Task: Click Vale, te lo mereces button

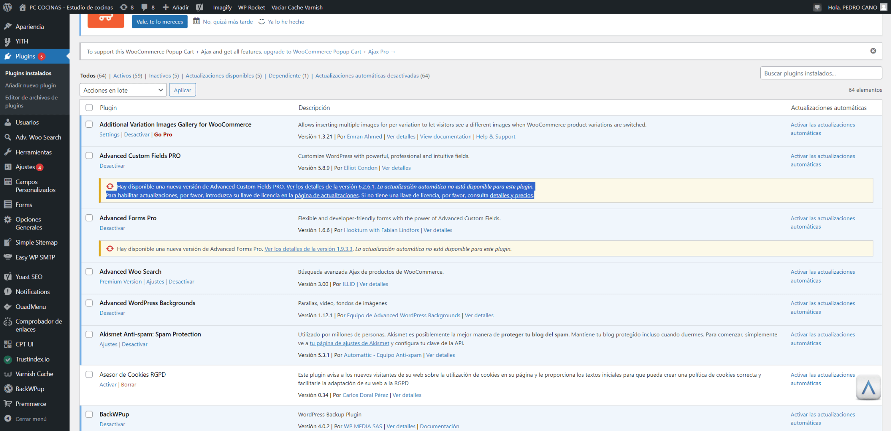Action: click(x=159, y=22)
